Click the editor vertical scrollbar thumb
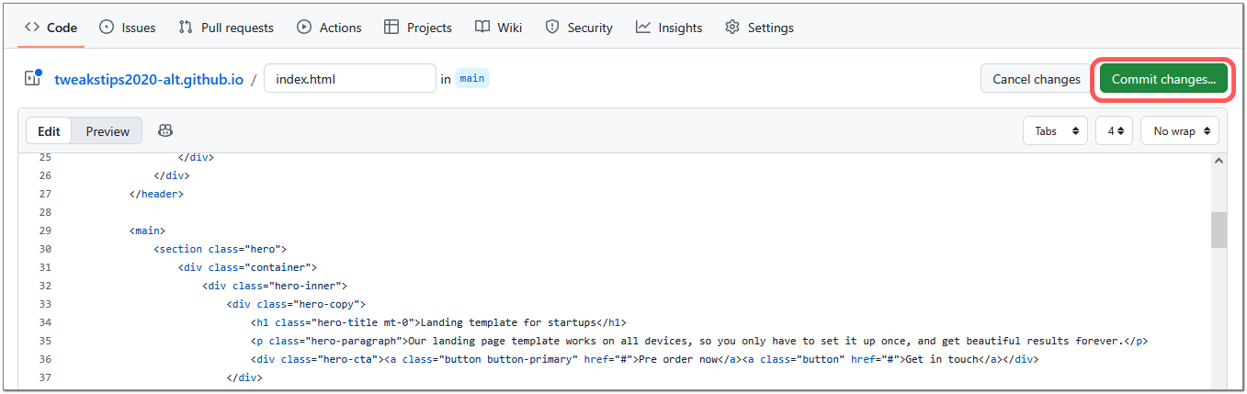This screenshot has width=1247, height=394. pyautogui.click(x=1219, y=230)
